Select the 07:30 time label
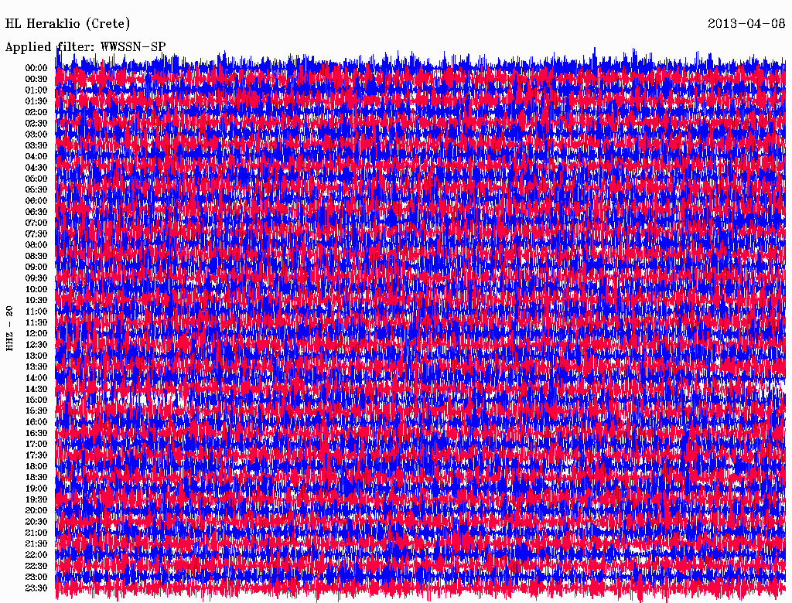This screenshot has width=792, height=603. coord(36,233)
